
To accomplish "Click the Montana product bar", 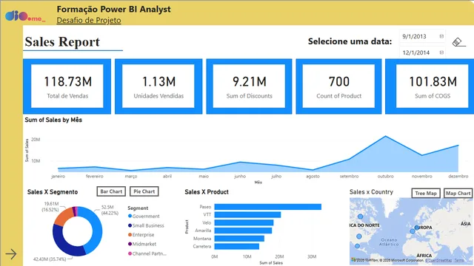I will pos(239,239).
